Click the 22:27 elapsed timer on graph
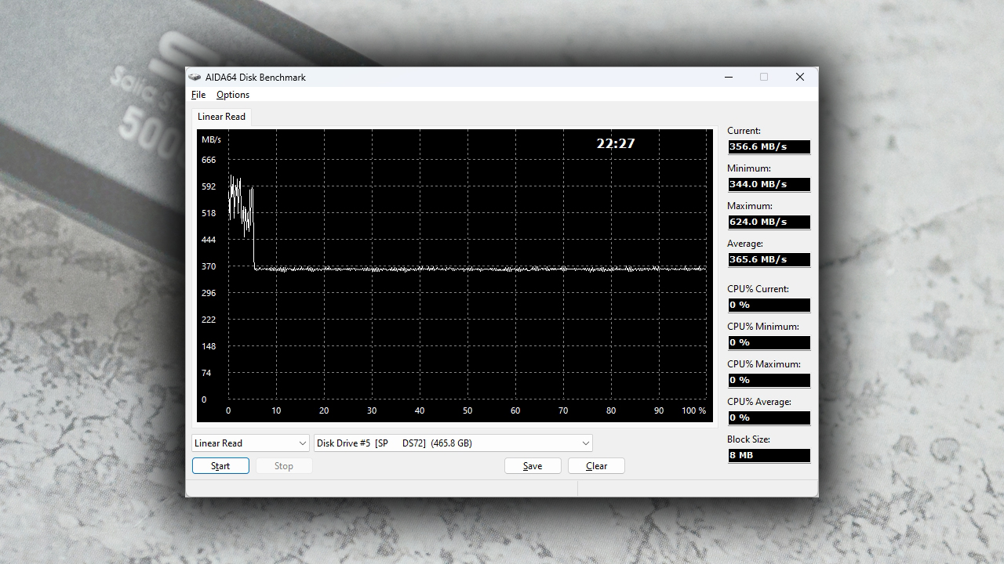1004x564 pixels. click(x=616, y=143)
